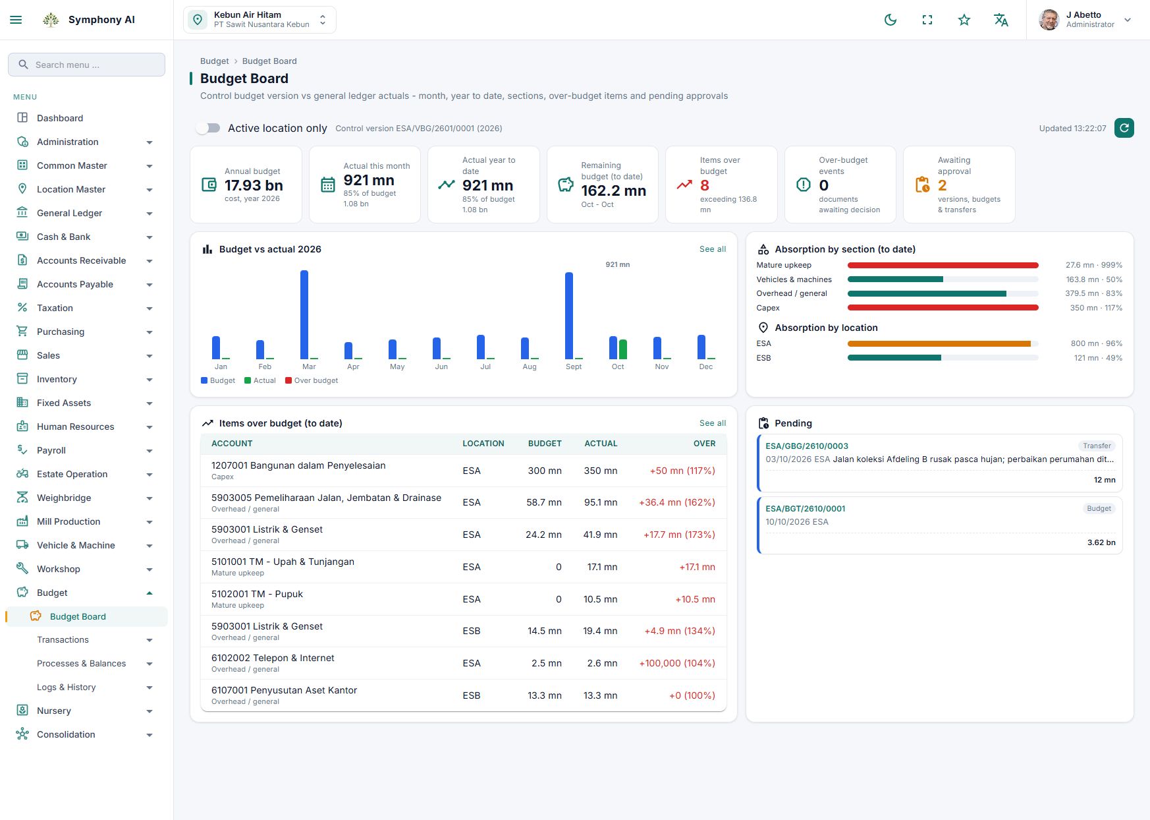The image size is (1150, 820).
Task: Expand Logs & History submenu arrow
Action: [x=150, y=688]
